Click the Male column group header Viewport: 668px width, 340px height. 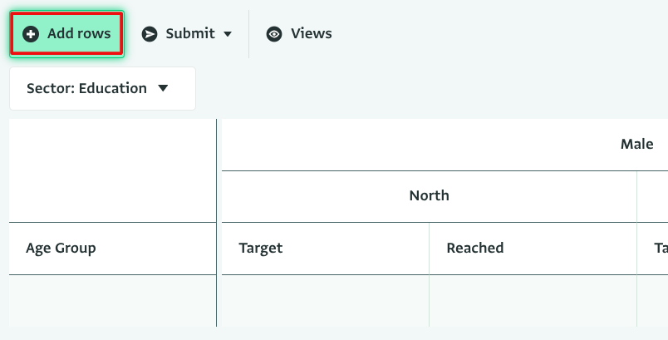click(636, 145)
